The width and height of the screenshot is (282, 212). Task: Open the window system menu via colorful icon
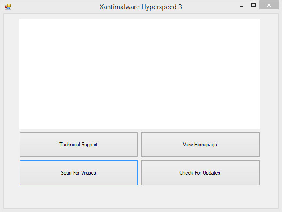click(8, 7)
